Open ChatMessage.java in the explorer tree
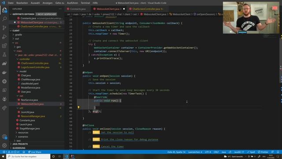This screenshot has height=159, width=282. 30,79
